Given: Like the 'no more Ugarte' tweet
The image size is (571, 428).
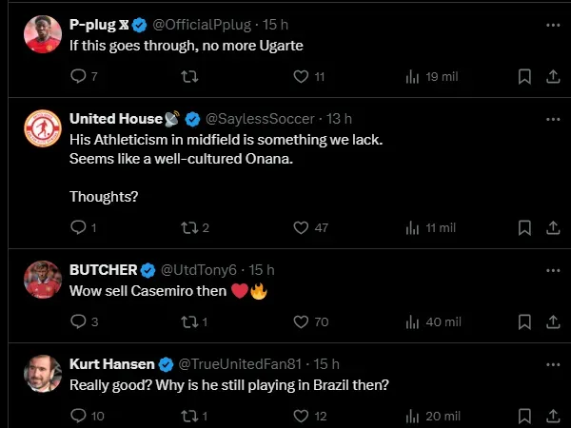Looking at the screenshot, I should [x=301, y=77].
